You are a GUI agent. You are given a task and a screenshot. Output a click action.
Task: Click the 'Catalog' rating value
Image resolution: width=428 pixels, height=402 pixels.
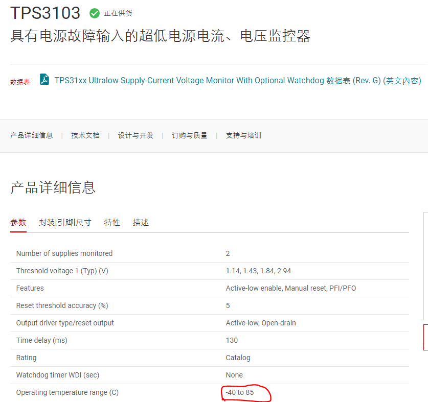[x=238, y=358]
